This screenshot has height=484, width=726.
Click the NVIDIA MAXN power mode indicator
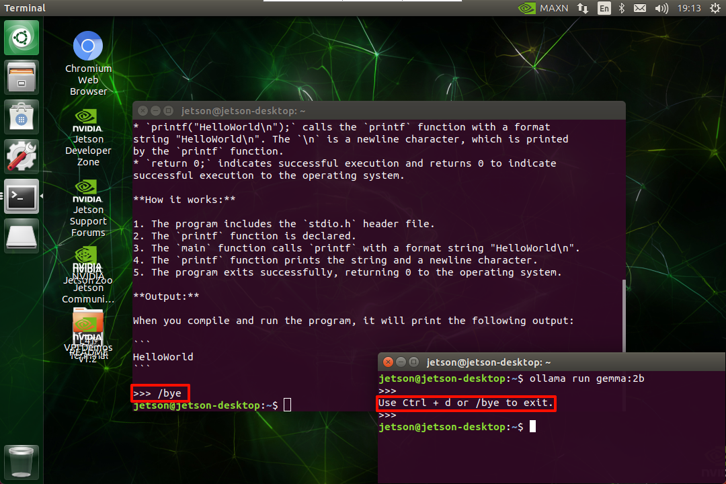tap(542, 8)
